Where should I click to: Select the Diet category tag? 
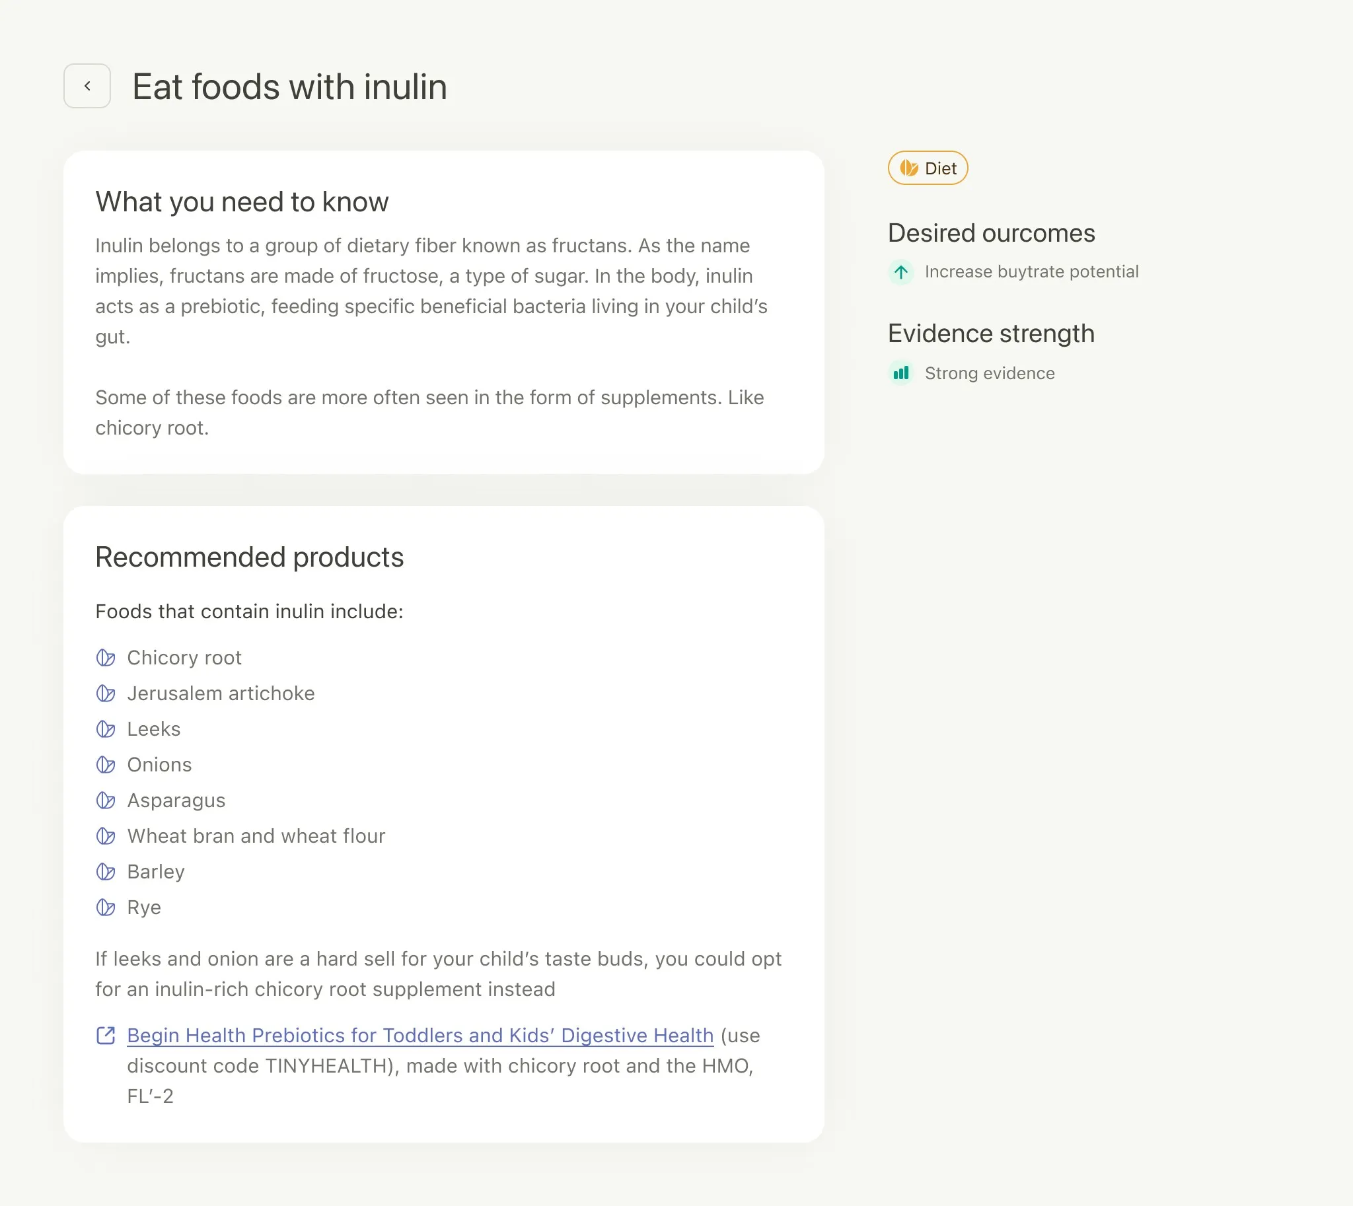click(x=928, y=168)
